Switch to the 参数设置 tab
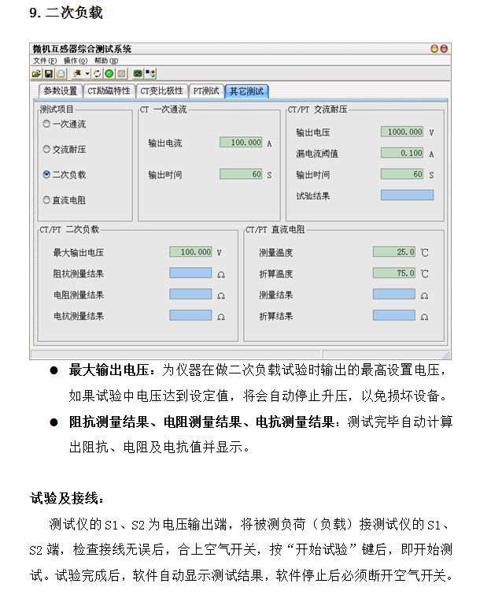This screenshot has width=491, height=602. pos(61,91)
